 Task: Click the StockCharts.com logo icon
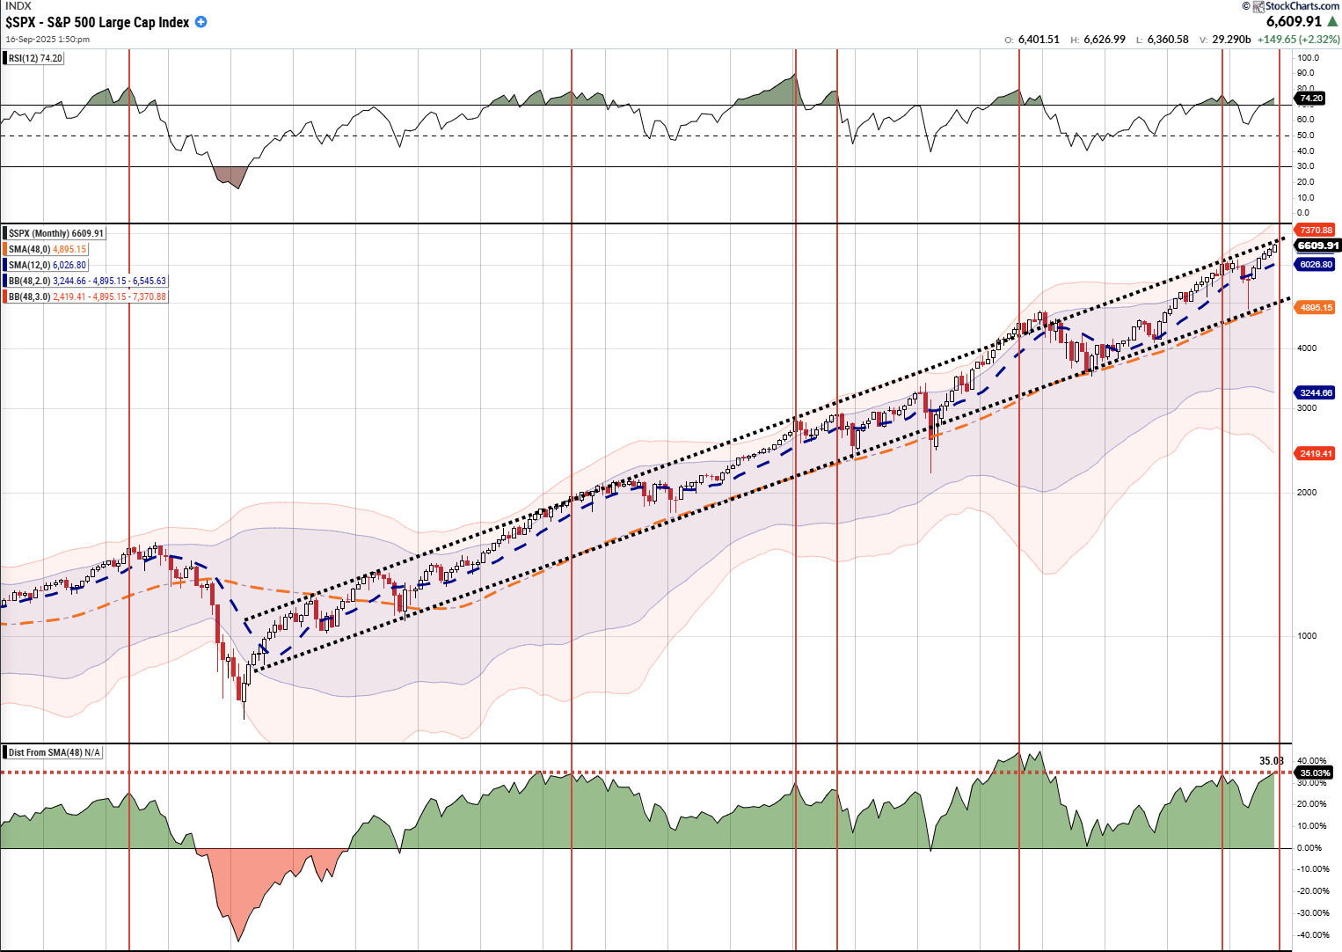coord(1258,7)
